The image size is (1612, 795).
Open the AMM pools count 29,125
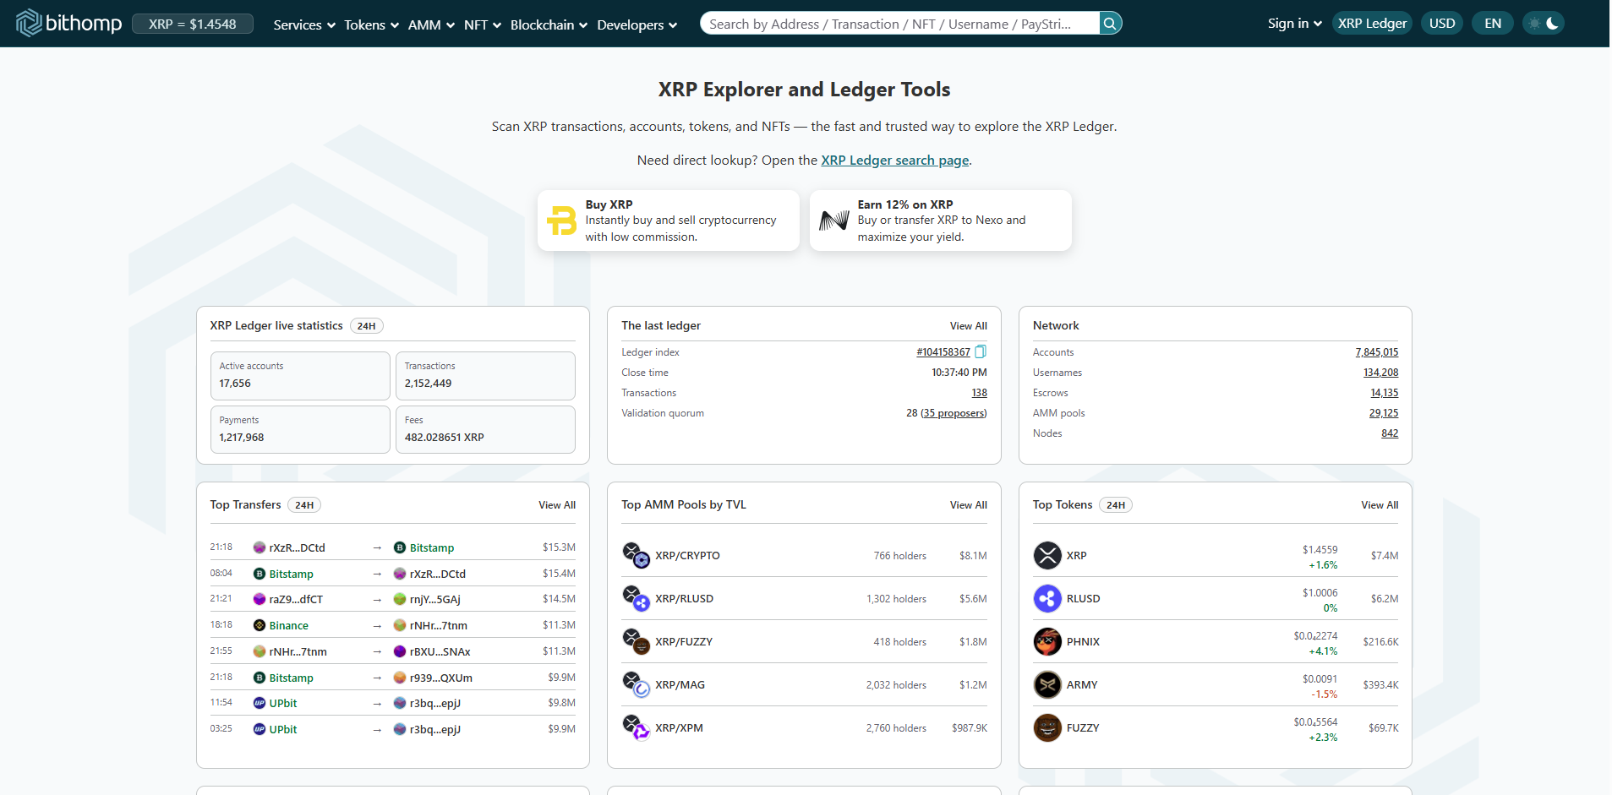click(1384, 413)
